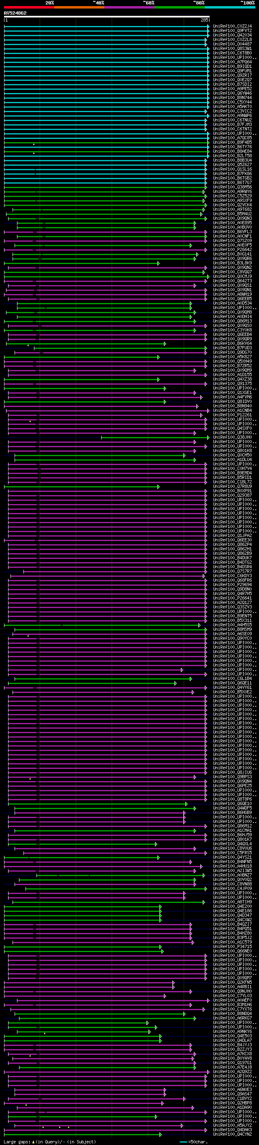Select the query name AV524862
This screenshot has width=259, height=1145.
pos(15,13)
